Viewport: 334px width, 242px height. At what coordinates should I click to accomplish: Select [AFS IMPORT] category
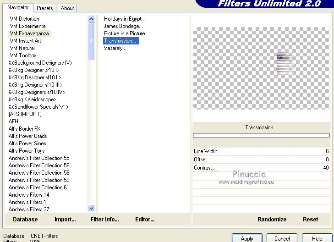click(x=25, y=114)
